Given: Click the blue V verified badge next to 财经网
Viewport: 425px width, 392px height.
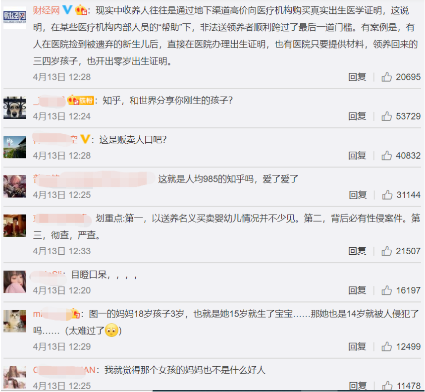Looking at the screenshot, I should tap(67, 10).
